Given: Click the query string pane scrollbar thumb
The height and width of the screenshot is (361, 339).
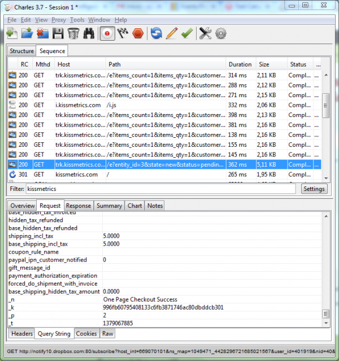Looking at the screenshot, I should (x=326, y=314).
